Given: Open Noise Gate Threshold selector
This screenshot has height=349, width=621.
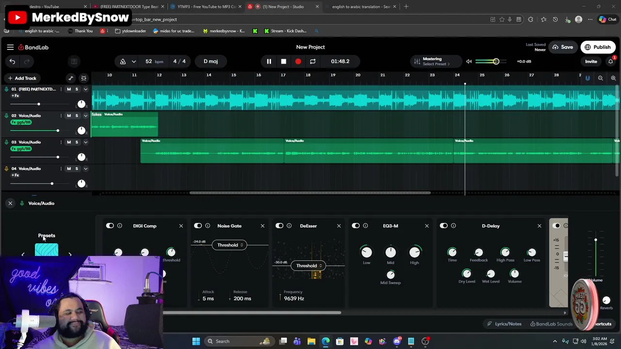Looking at the screenshot, I should tap(230, 245).
